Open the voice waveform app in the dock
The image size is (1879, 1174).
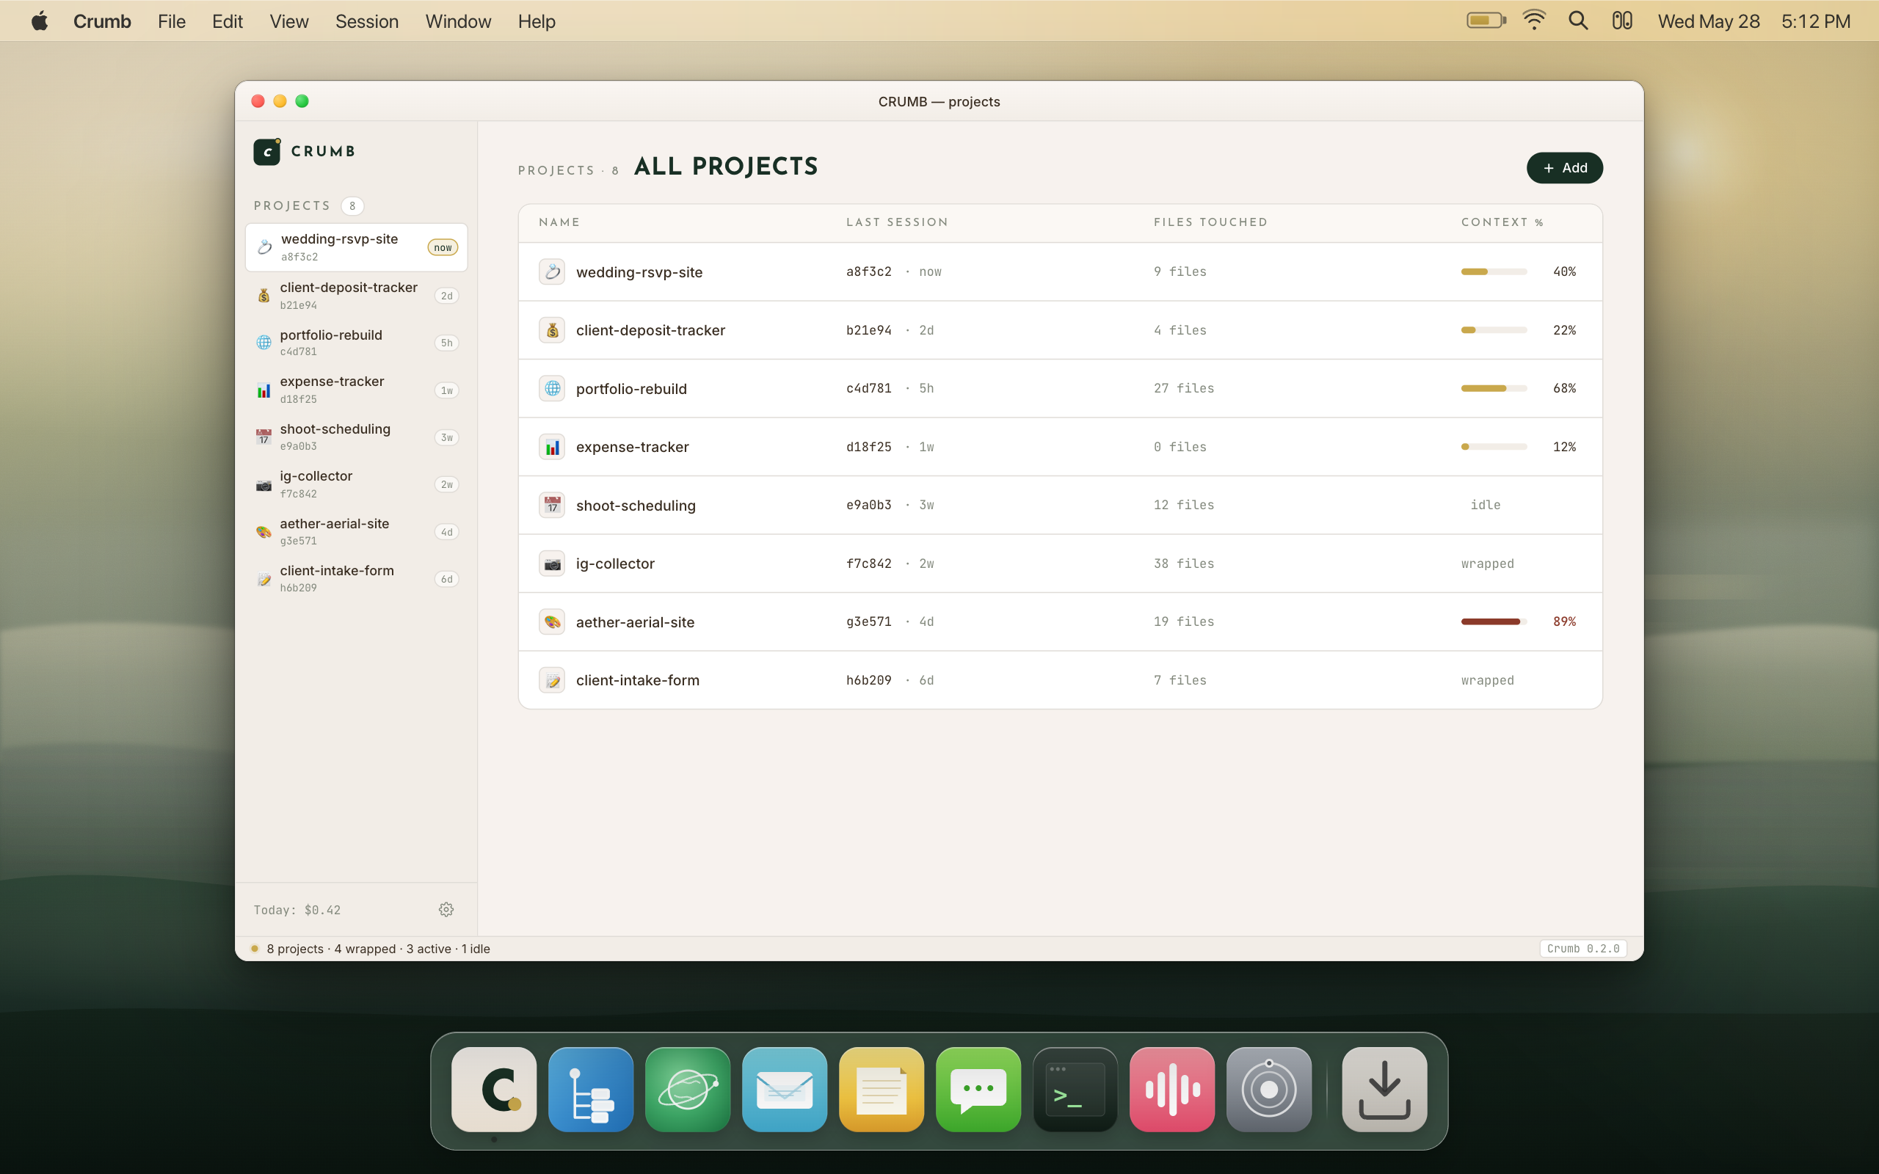click(1172, 1090)
